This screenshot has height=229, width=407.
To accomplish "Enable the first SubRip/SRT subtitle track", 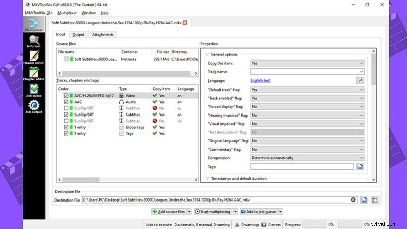I will pyautogui.click(x=66, y=108).
